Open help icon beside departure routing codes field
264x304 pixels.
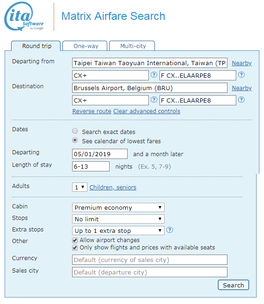tap(154, 75)
